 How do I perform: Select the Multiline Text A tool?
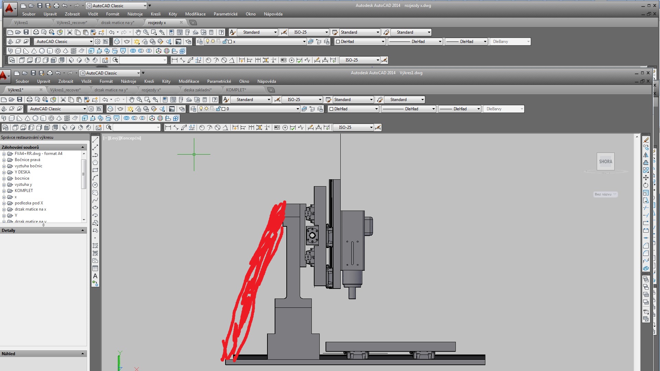click(95, 276)
